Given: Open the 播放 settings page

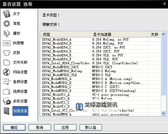Looking at the screenshot, I should [x=16, y=33].
